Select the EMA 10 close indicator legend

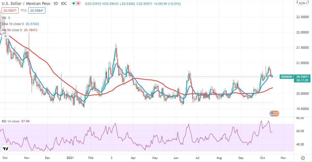click(x=13, y=24)
